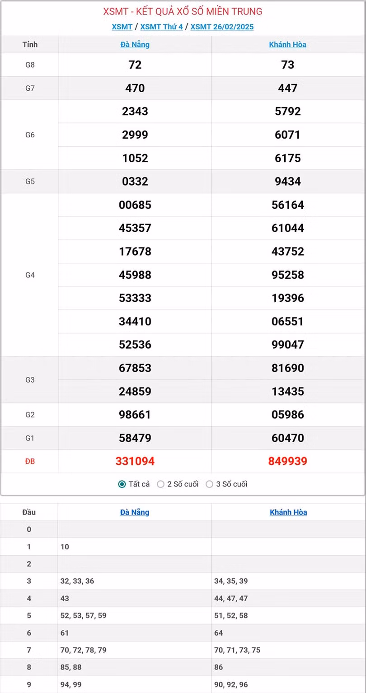Select the Tất cả radio button
366x693 pixels.
(x=122, y=484)
